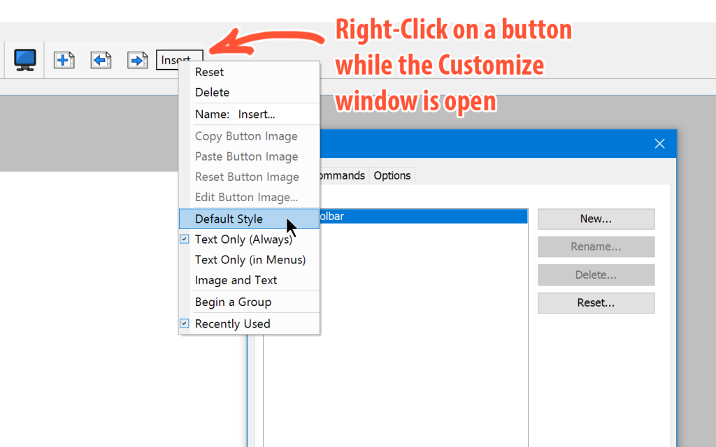Click Begin a Group in the context menu

click(x=233, y=302)
